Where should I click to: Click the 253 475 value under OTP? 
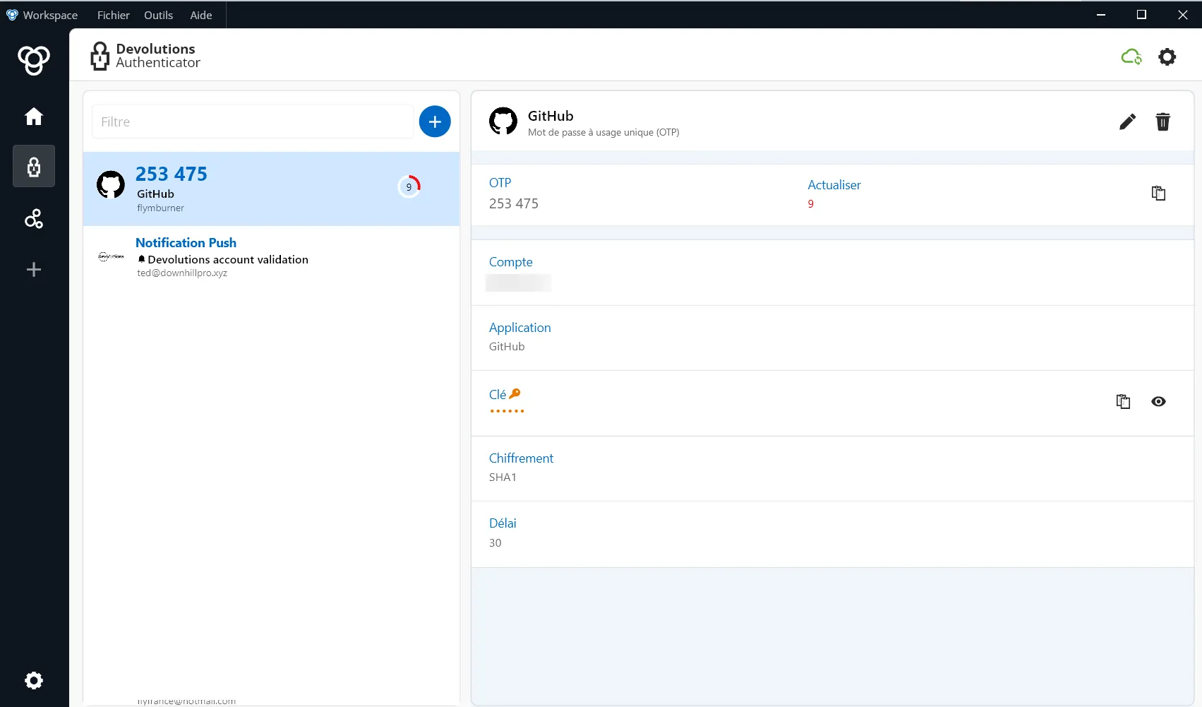[514, 203]
